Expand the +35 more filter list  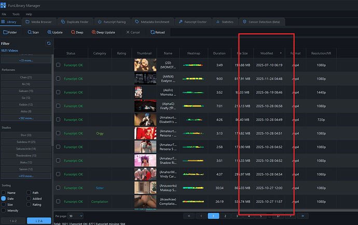coord(26,60)
